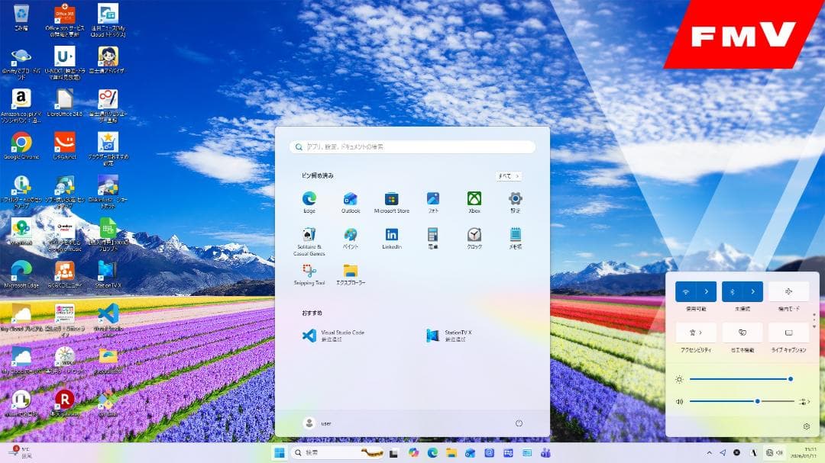Click the Start menu search box
Viewport: 825px width, 463px height.
pyautogui.click(x=412, y=146)
